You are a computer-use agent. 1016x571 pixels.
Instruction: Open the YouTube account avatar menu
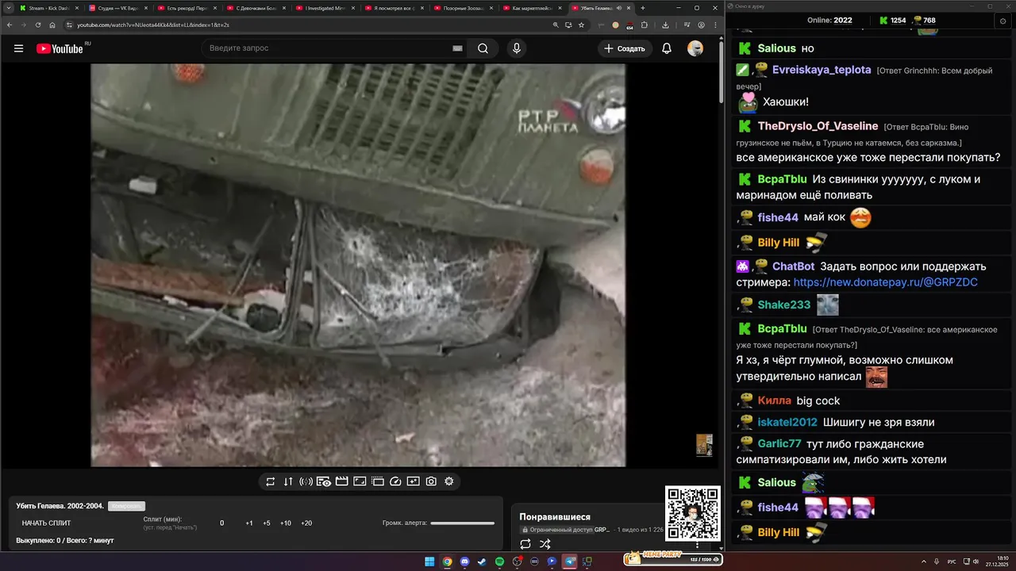pyautogui.click(x=695, y=48)
